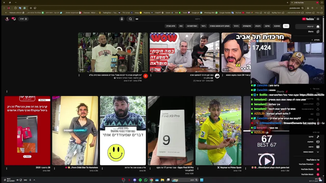Image resolution: width=326 pixels, height=183 pixels.
Task: Open the Create (plus) button
Action: pos(23,19)
